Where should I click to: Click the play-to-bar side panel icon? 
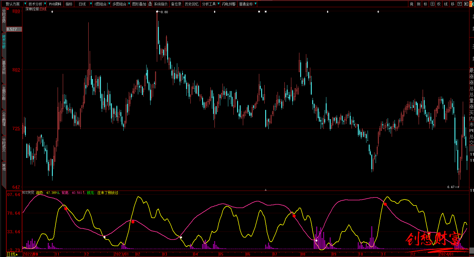pyautogui.click(x=466, y=4)
